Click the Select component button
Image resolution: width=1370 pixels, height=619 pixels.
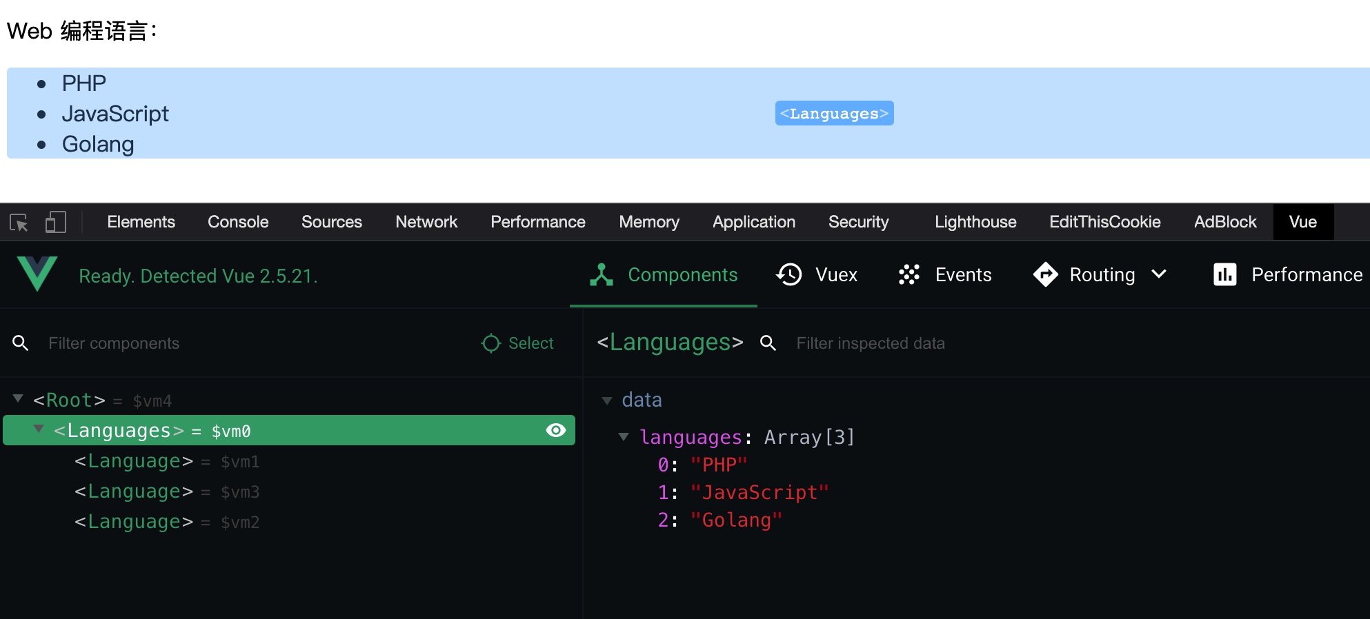tap(517, 343)
